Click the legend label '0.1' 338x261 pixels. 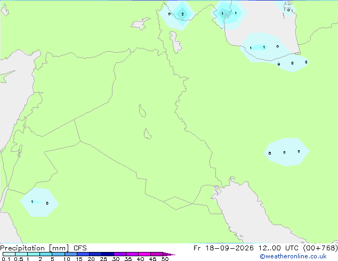pyautogui.click(x=6, y=259)
